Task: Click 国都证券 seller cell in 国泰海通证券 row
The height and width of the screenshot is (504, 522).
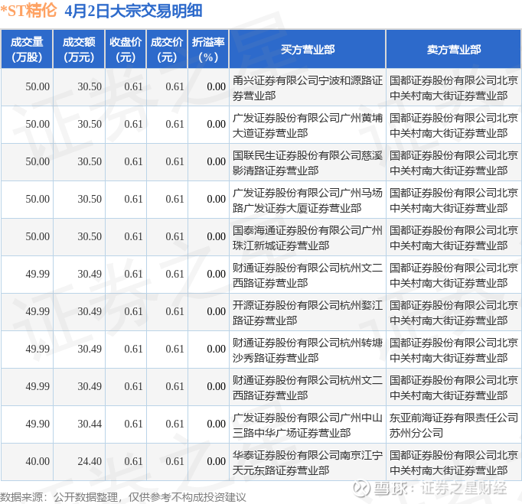Action: tap(453, 238)
